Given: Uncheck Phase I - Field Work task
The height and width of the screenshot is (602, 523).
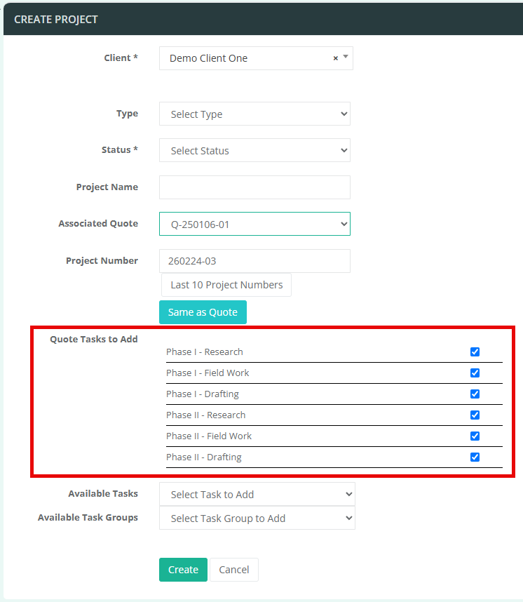Looking at the screenshot, I should click(475, 373).
